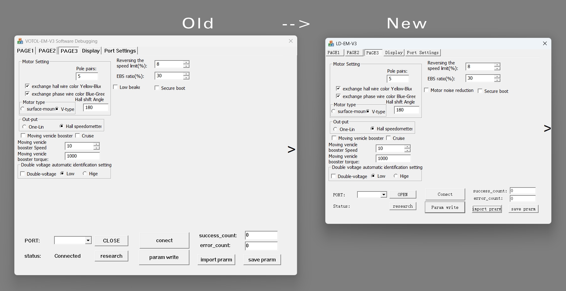Click OPEN port button in LD-EM-V3 window
566x291 pixels.
403,195
